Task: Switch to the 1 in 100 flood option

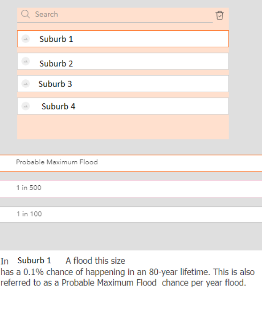Action: tap(131, 215)
